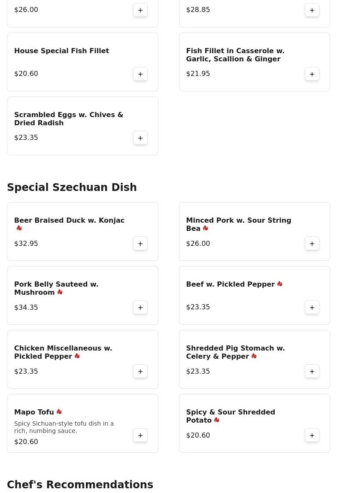Add Mapo Tofu to the order
Viewport: 337px width, 493px height.
pyautogui.click(x=140, y=435)
